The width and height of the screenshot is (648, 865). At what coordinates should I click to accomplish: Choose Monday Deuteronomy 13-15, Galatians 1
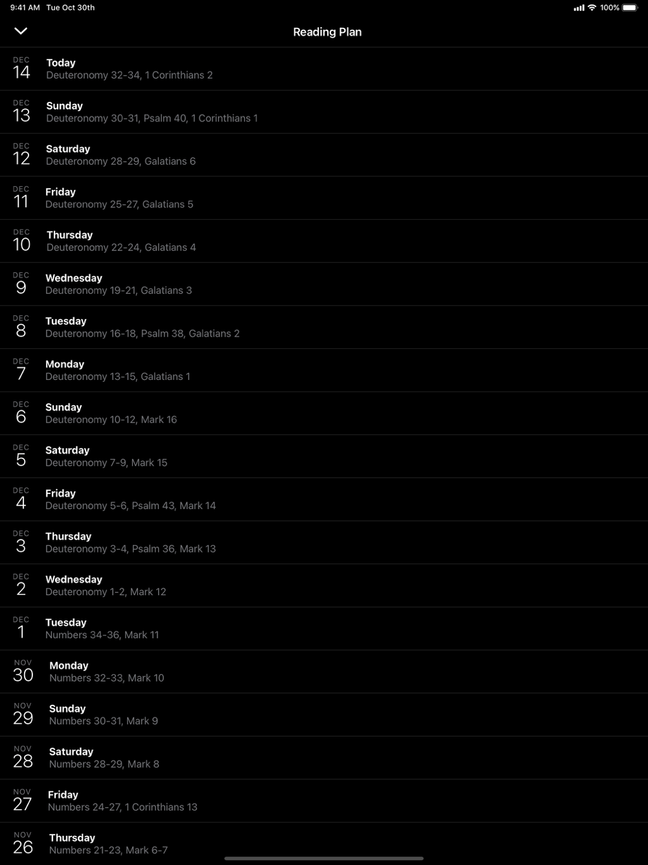tap(324, 370)
